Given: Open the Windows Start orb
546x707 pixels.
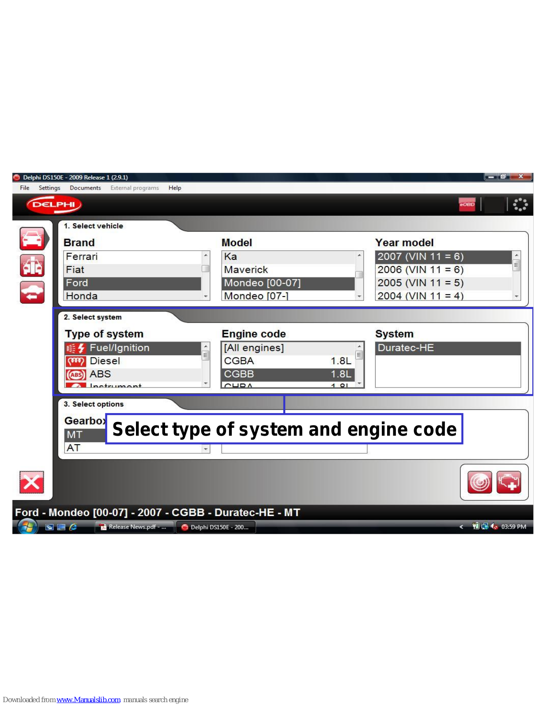Looking at the screenshot, I should pyautogui.click(x=27, y=527).
